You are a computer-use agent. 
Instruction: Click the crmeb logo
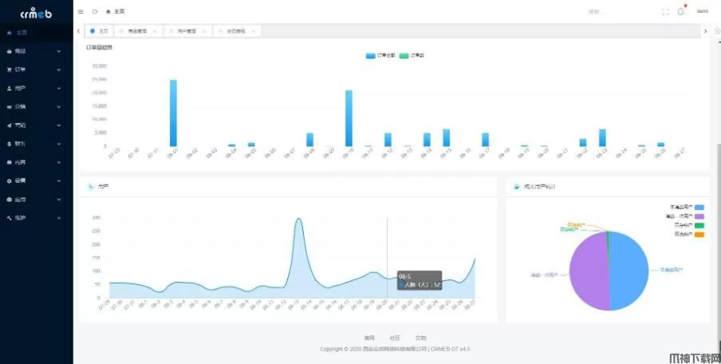pos(36,14)
